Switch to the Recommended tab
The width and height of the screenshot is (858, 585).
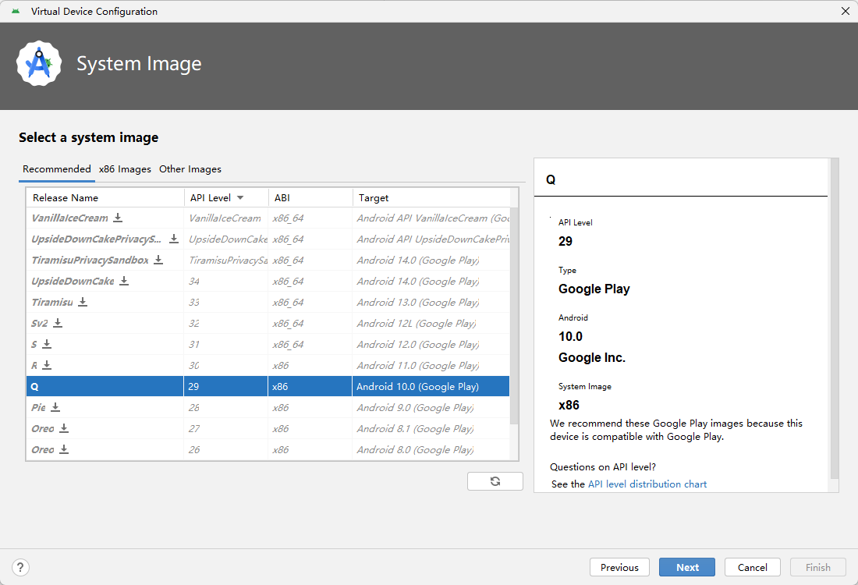tap(57, 169)
